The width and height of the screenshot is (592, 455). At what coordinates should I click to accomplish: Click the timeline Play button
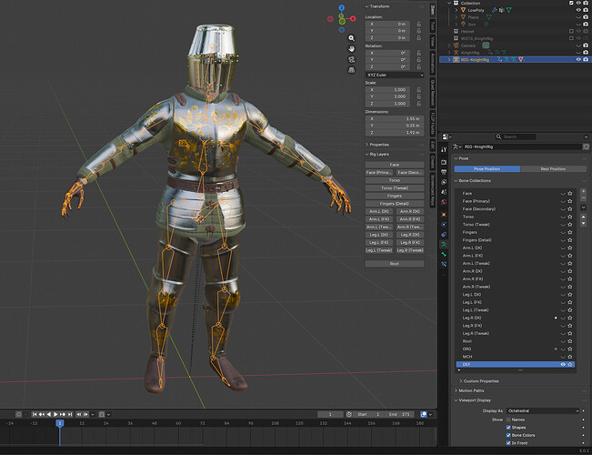coord(55,415)
